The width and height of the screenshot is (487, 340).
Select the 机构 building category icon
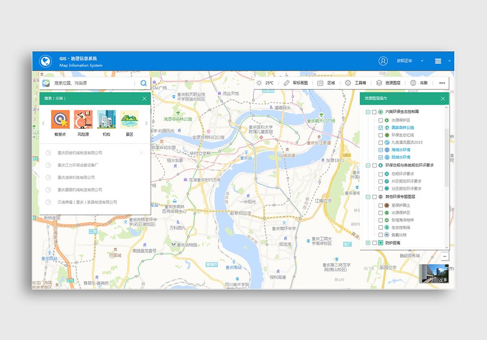point(106,120)
